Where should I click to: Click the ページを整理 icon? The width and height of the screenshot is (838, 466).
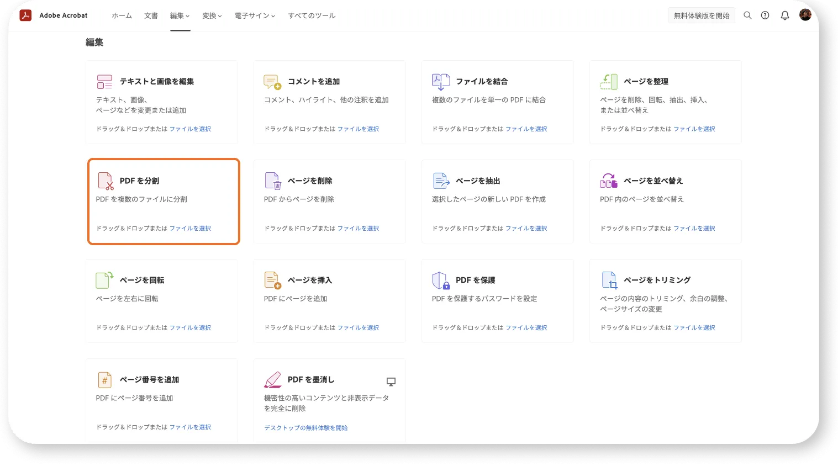[609, 82]
